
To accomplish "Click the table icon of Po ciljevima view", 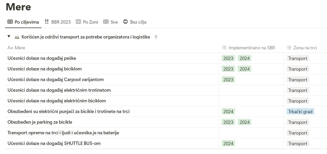I will coord(10,22).
